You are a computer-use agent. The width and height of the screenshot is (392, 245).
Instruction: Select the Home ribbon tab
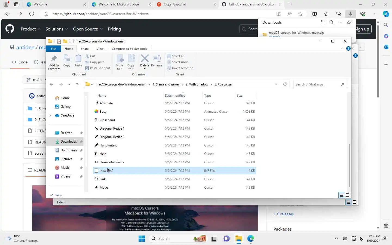tap(69, 49)
